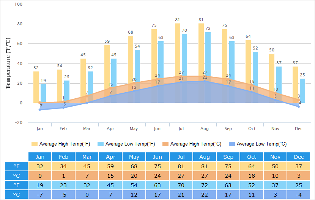This screenshot has height=200, width=315.
Task: Click the Jan high °F bar labeled 32
Action: [36, 87]
